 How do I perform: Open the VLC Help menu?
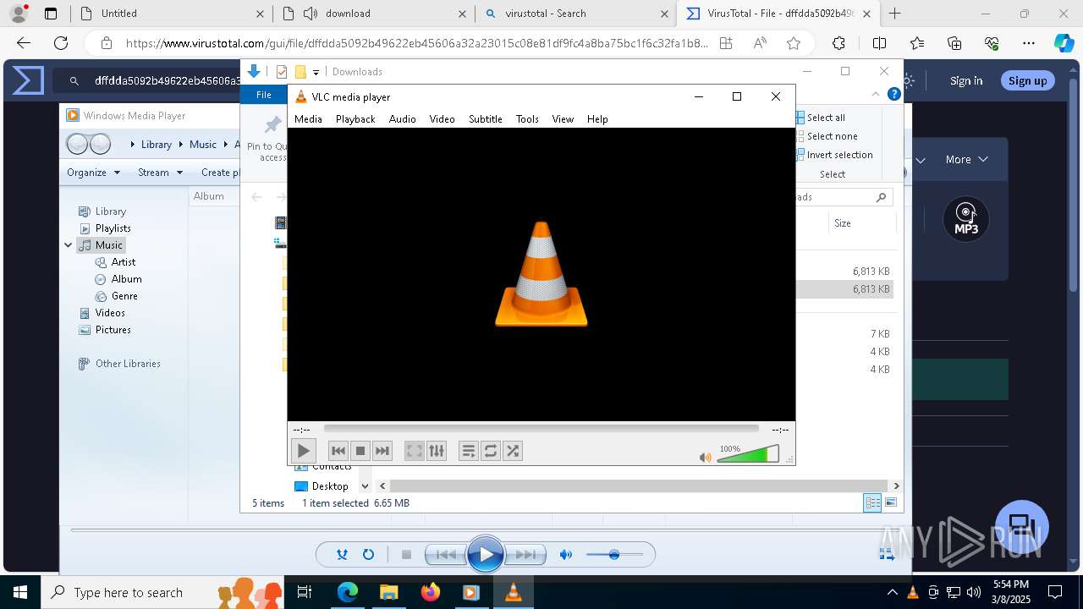pos(597,119)
